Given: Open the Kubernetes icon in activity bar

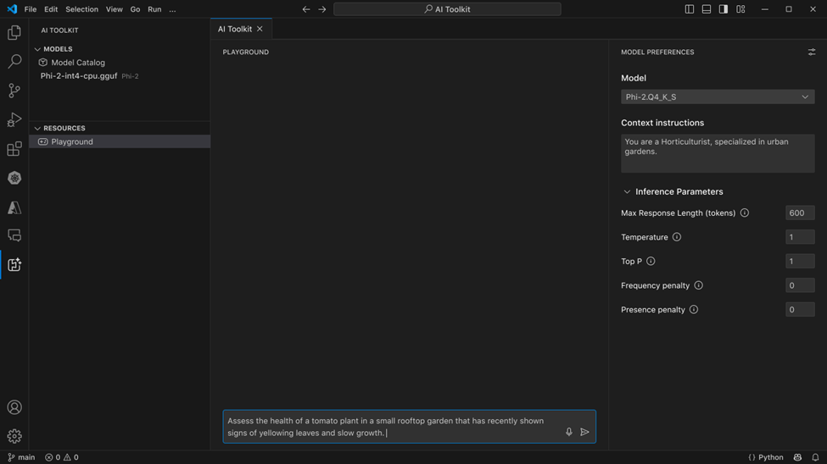Looking at the screenshot, I should pos(14,178).
